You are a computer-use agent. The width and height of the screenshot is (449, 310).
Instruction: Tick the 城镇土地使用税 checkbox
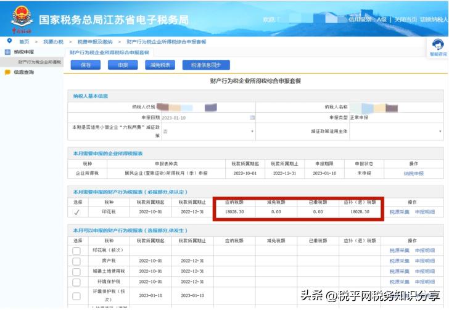[76, 271]
